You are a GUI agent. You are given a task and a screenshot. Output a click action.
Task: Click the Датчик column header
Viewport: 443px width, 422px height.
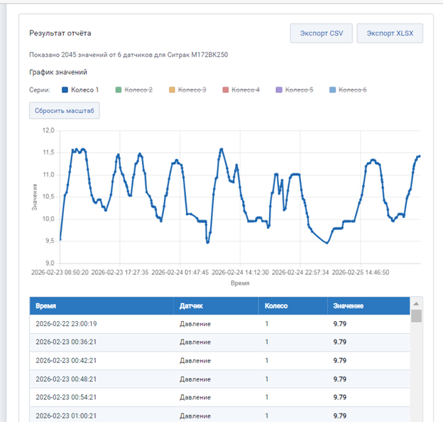coord(192,305)
